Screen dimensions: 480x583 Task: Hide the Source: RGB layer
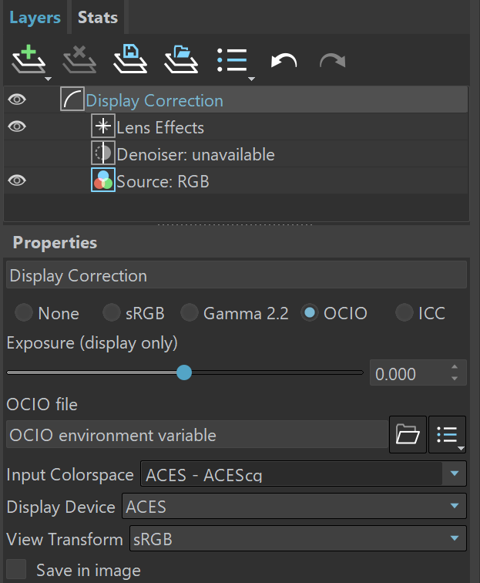tap(17, 180)
